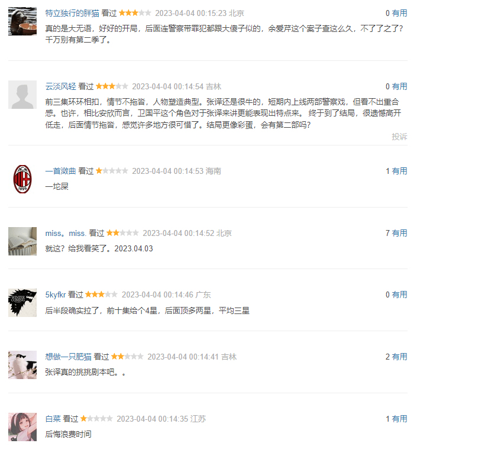Image resolution: width=488 pixels, height=453 pixels.
Task: Open 云淡风轻 username link
Action: [x=61, y=86]
